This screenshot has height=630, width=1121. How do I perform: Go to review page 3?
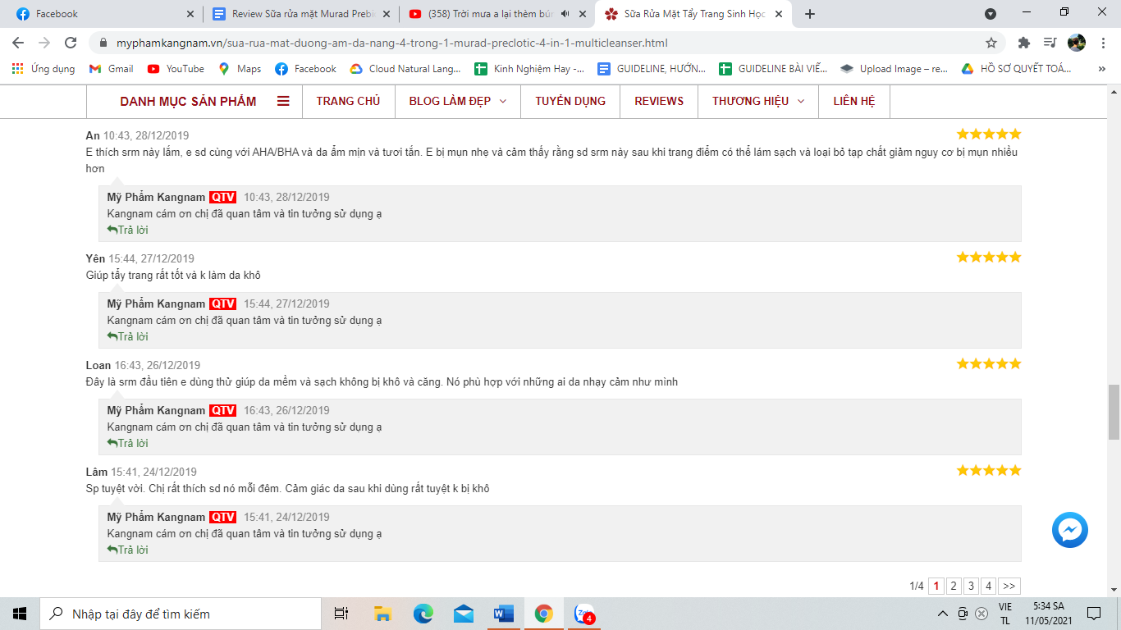click(971, 586)
